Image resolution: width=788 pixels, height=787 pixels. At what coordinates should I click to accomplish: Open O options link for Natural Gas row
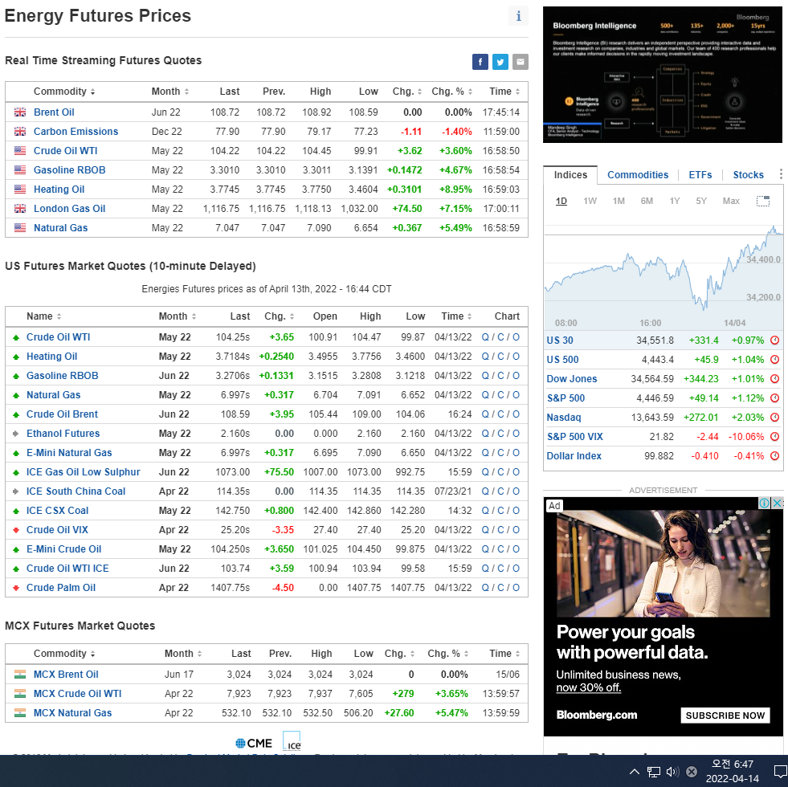[x=516, y=395]
